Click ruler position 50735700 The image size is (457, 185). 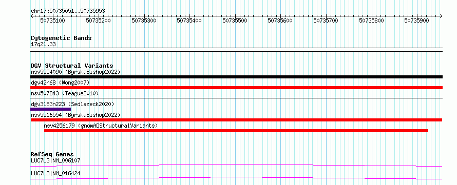[x=326, y=20]
